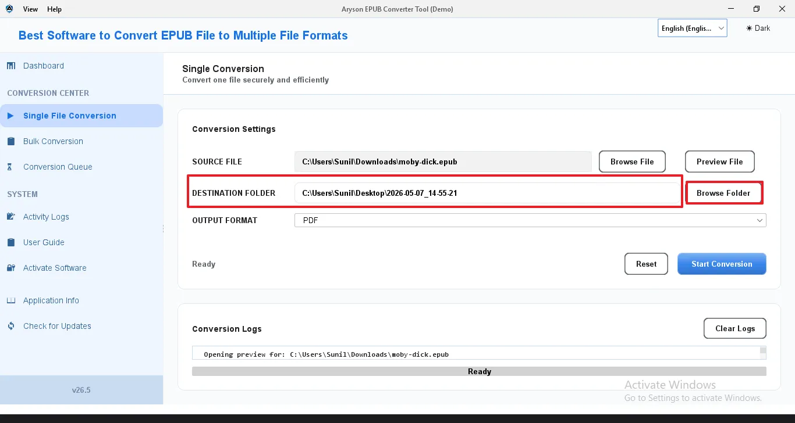
Task: Open the Dashboard icon in sidebar
Action: click(x=11, y=66)
